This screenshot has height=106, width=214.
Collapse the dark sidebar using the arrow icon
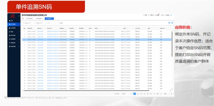[x=19, y=16]
